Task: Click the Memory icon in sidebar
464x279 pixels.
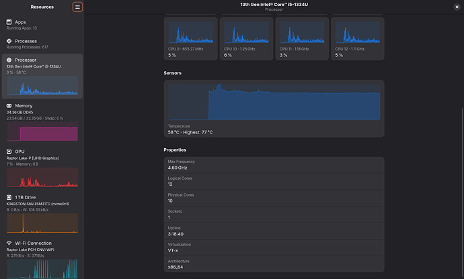Action: (x=9, y=106)
